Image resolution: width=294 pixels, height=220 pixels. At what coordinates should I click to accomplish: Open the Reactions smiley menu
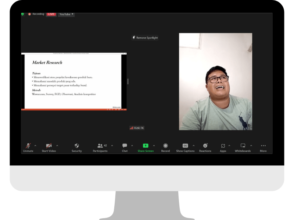(x=205, y=148)
